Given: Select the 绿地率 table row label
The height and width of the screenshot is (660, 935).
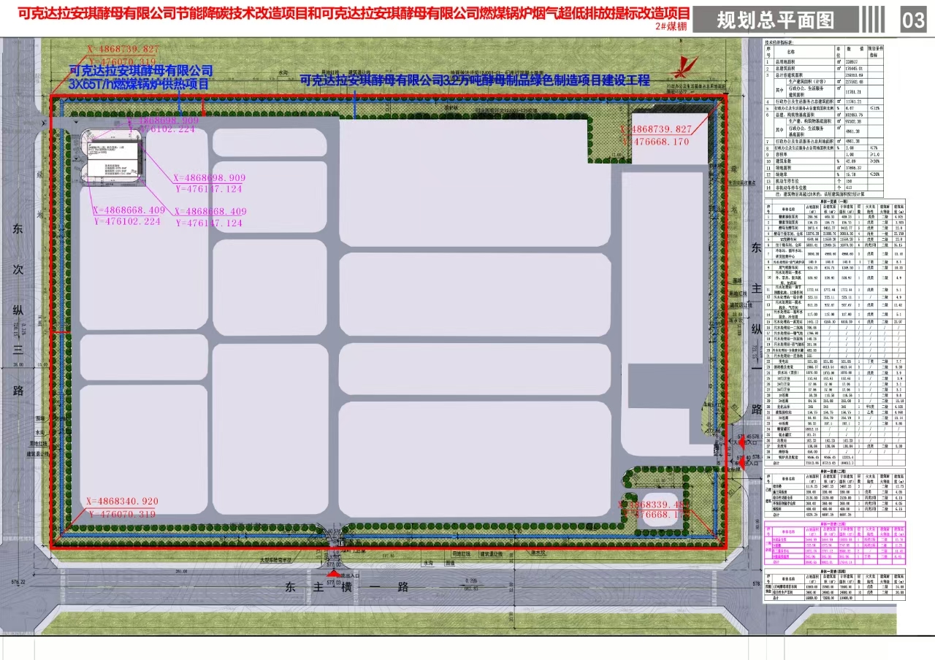Looking at the screenshot, I should pyautogui.click(x=780, y=174).
